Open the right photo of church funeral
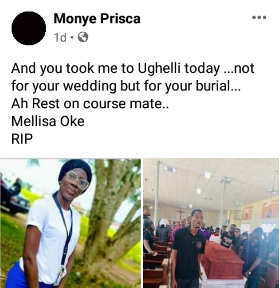The image size is (280, 288). tap(211, 223)
